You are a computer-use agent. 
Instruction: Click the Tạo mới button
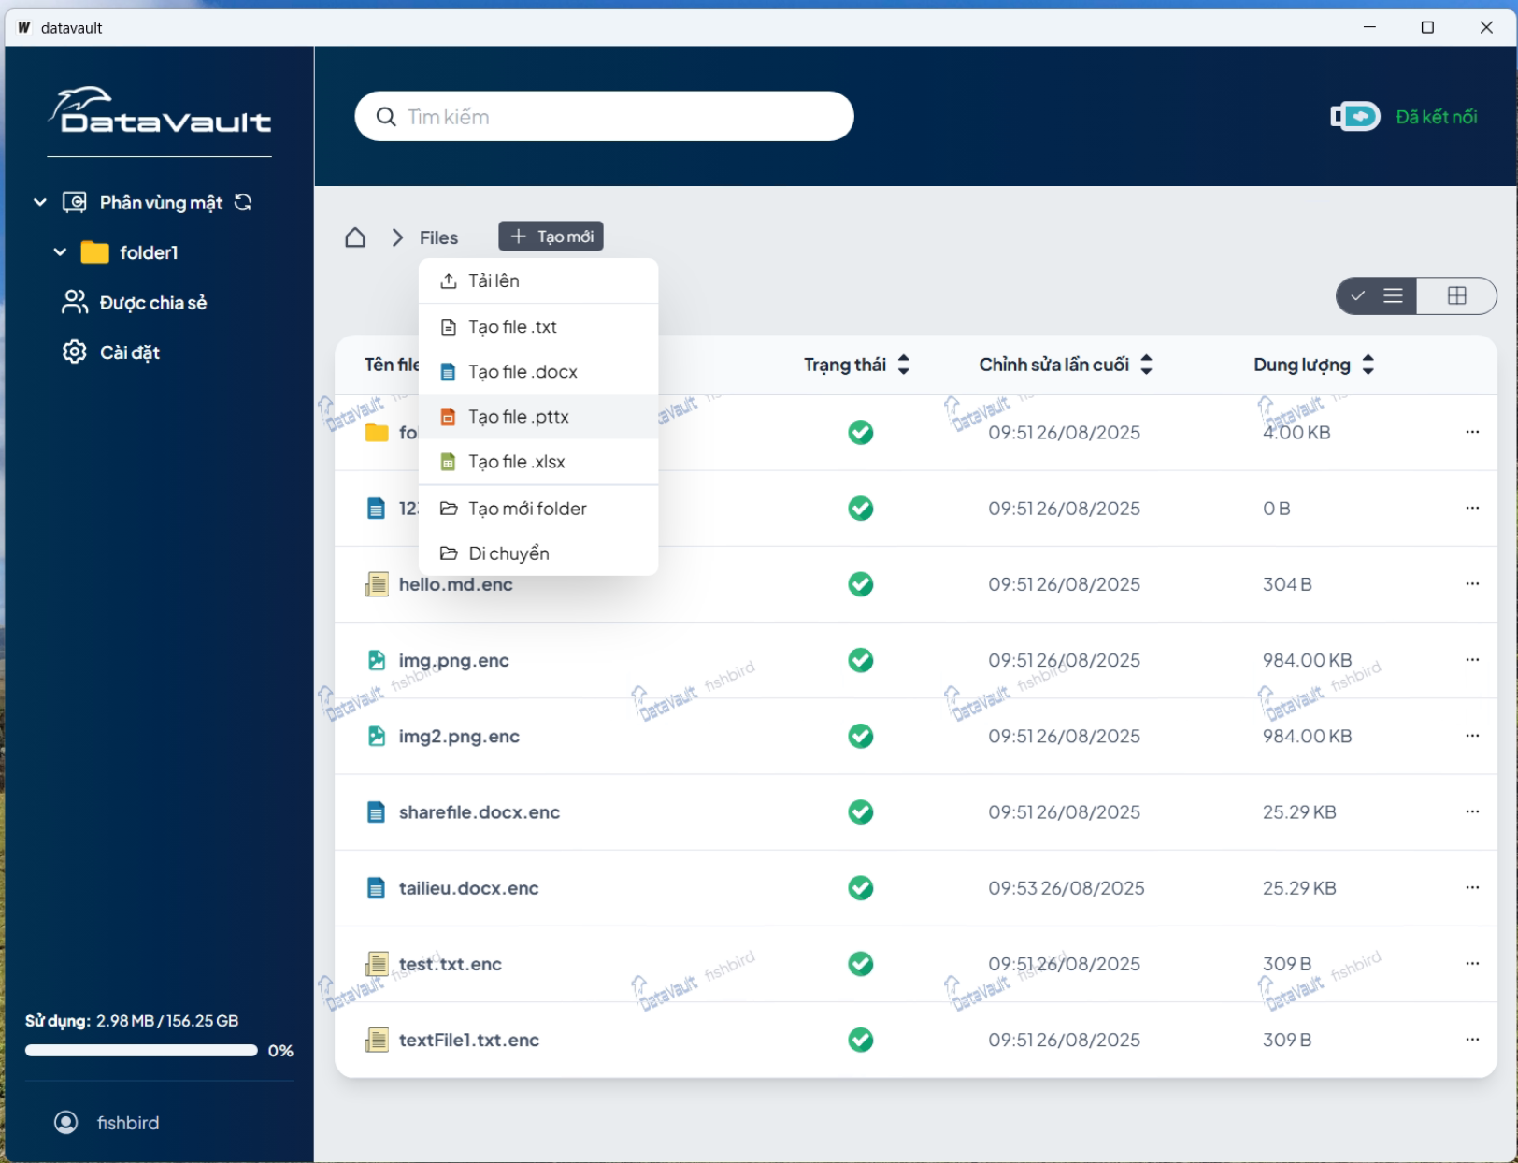(x=551, y=237)
